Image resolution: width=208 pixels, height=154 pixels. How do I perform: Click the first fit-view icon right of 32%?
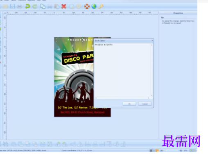point(191,150)
